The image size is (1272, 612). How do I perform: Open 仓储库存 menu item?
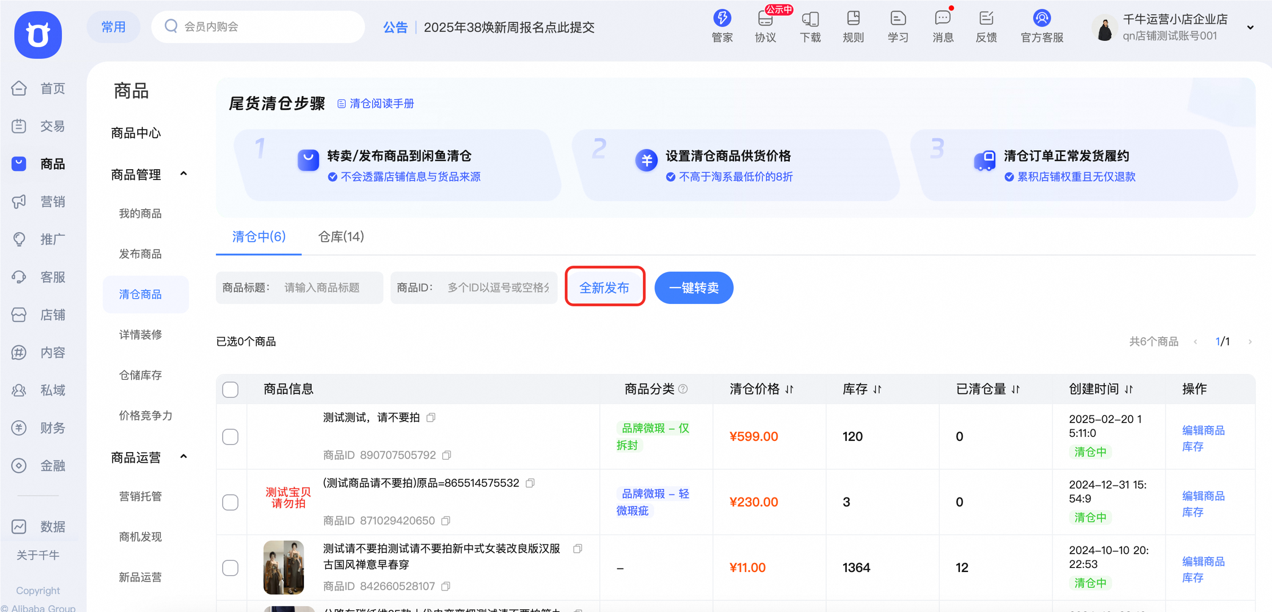pyautogui.click(x=140, y=375)
